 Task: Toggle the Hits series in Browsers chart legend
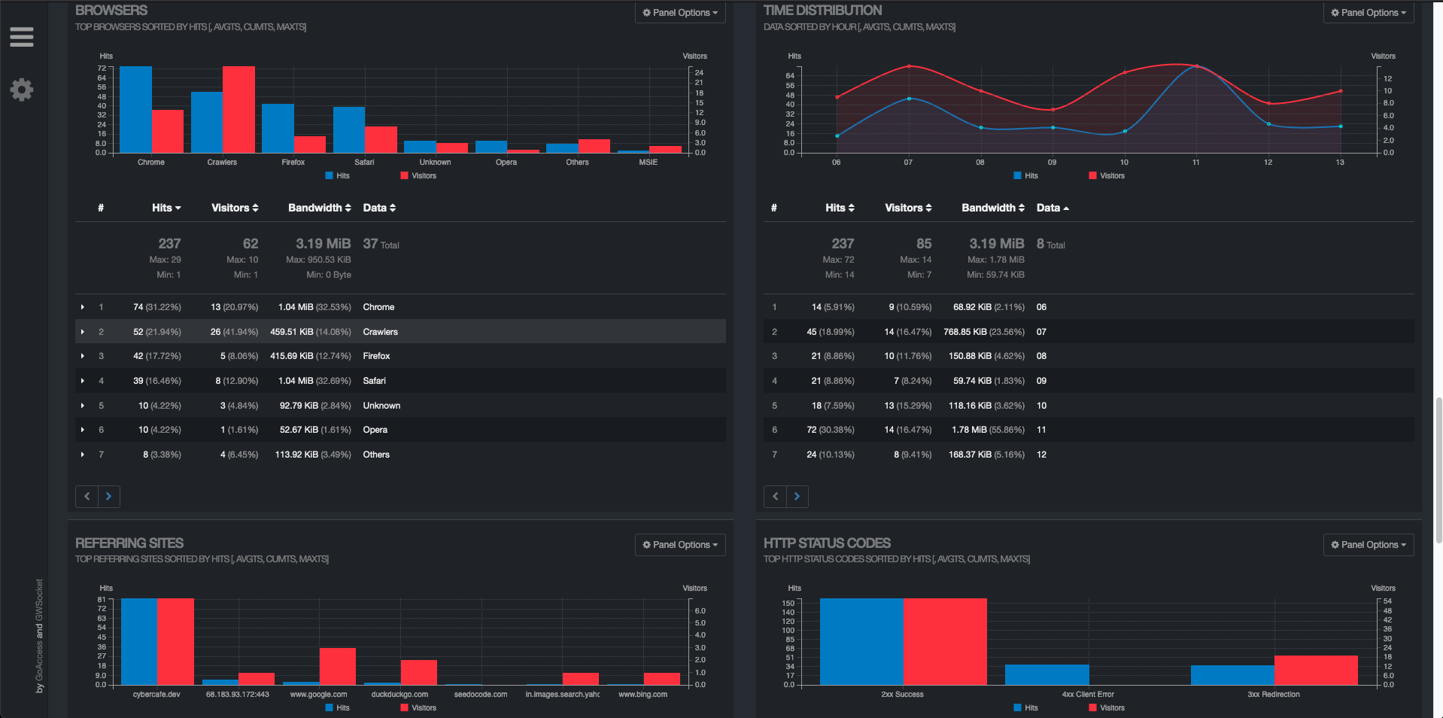click(x=338, y=175)
